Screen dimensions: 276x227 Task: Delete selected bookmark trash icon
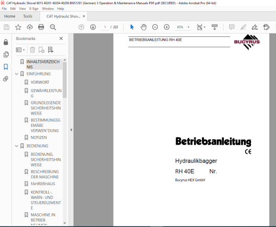[32, 50]
